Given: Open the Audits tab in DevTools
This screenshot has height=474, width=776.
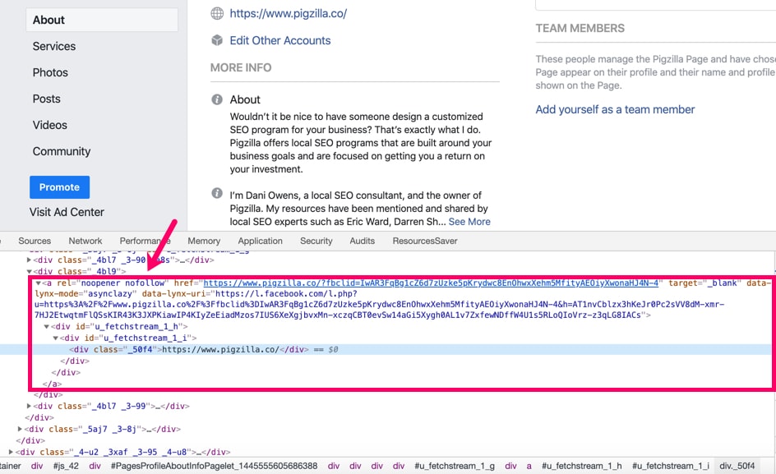Looking at the screenshot, I should pyautogui.click(x=362, y=241).
